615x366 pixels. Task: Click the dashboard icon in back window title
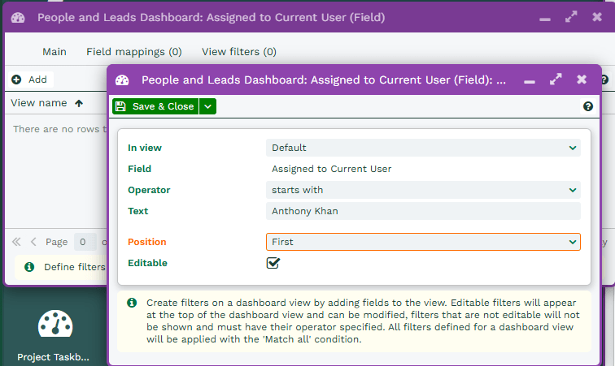[x=19, y=17]
